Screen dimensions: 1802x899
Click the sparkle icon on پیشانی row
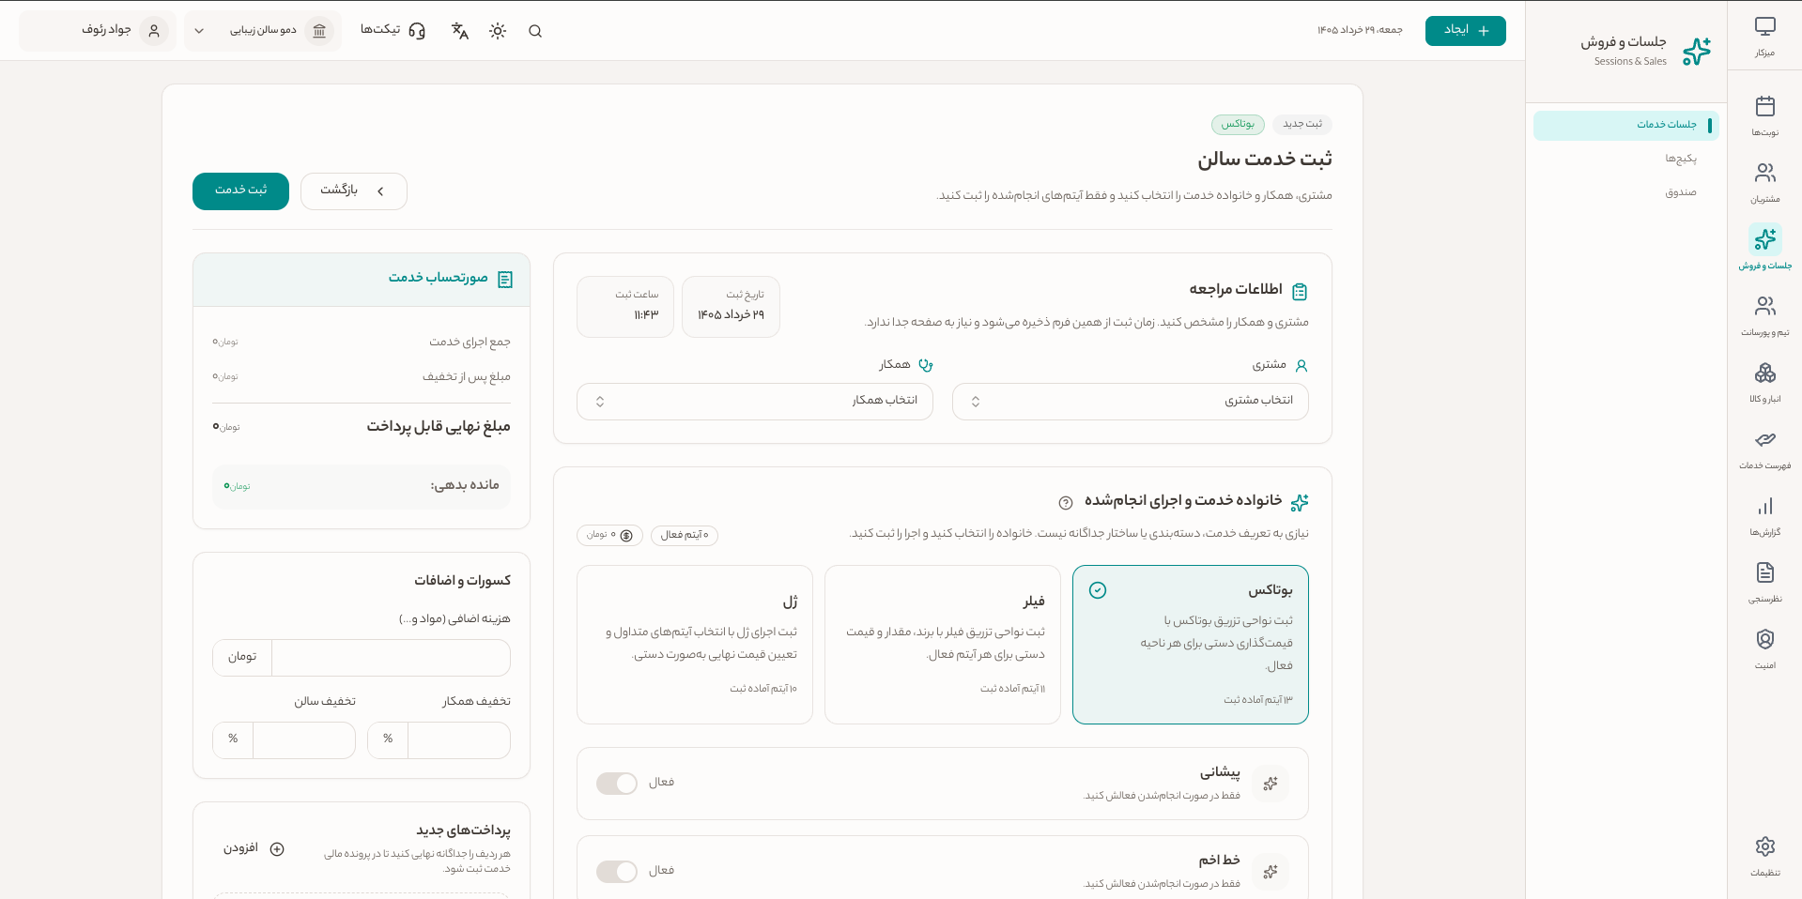click(x=1271, y=784)
